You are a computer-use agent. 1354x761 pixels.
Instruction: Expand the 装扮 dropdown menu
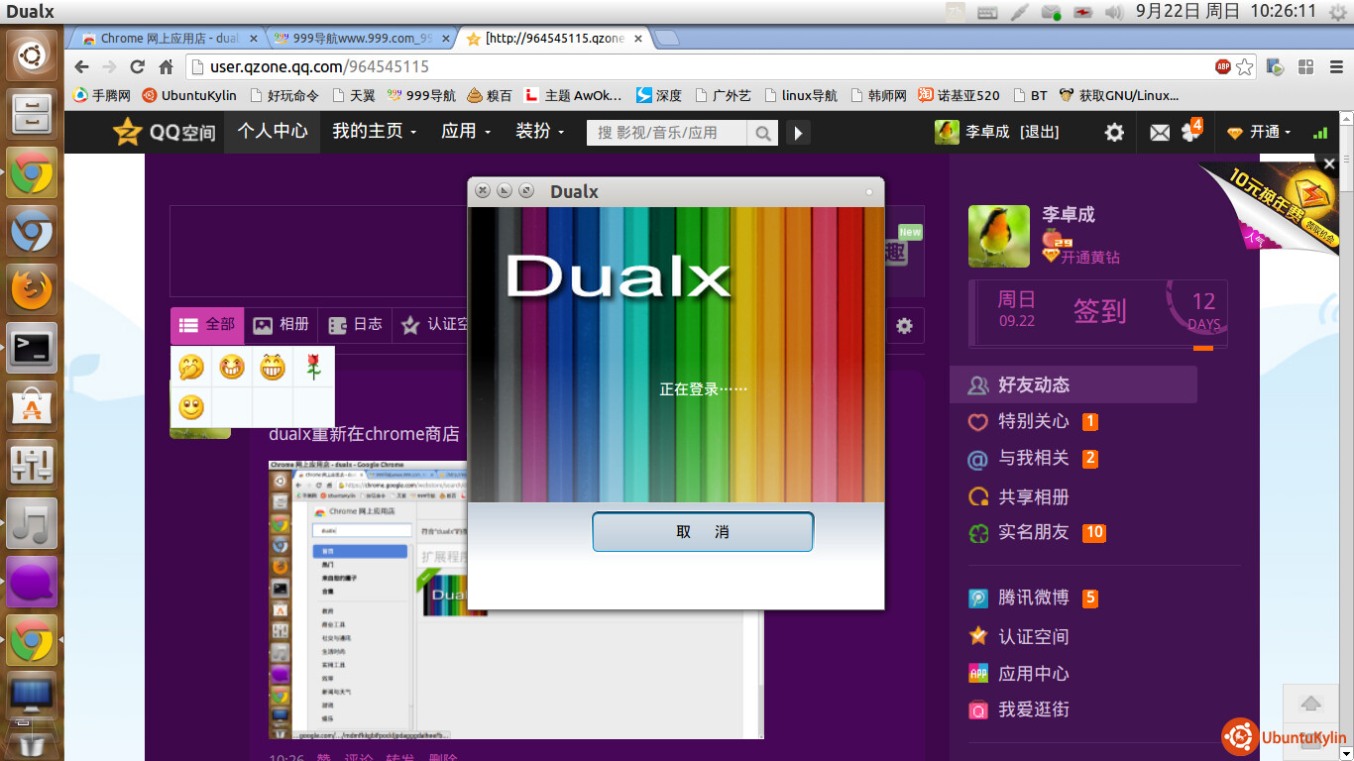click(x=539, y=132)
